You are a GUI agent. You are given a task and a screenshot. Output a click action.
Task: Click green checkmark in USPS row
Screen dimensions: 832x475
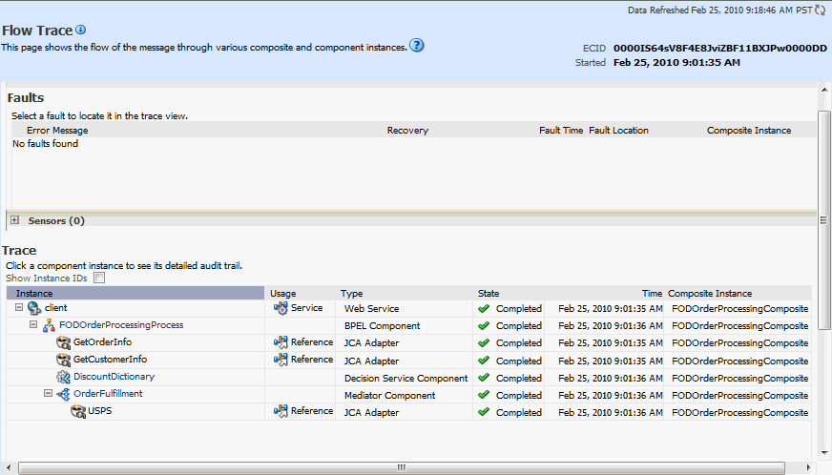coord(484,412)
